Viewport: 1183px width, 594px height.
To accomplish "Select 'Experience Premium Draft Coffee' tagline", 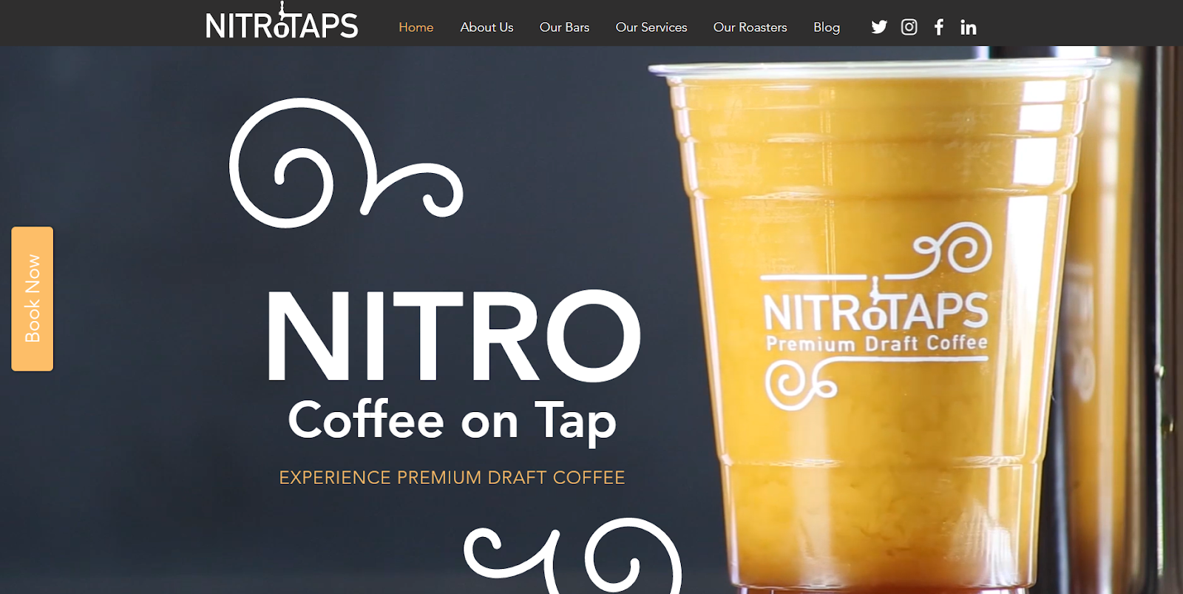I will 452,478.
